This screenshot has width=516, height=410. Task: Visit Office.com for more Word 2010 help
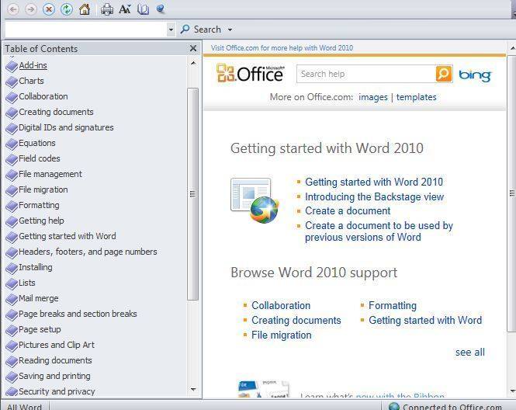[x=282, y=47]
